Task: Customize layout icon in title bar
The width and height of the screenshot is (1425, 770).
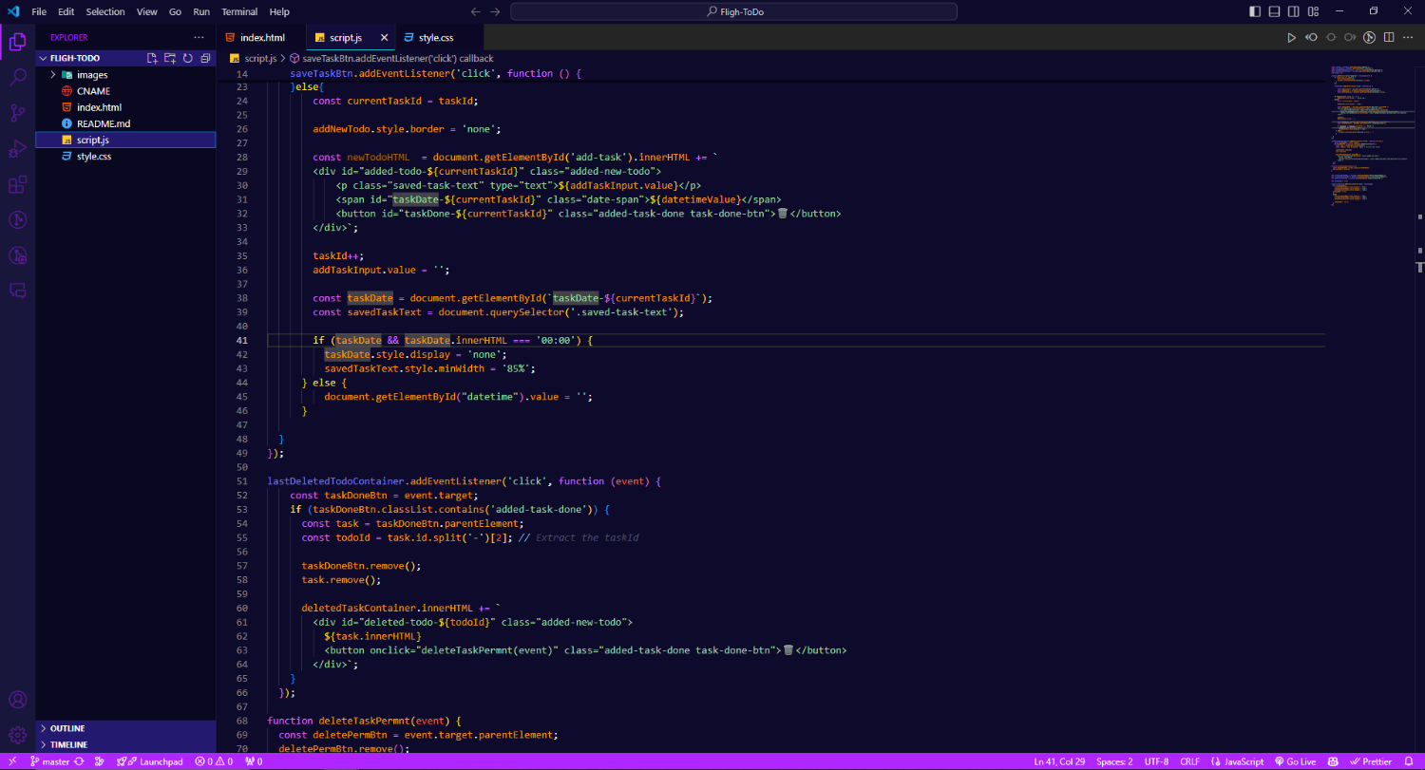Action: (1313, 11)
